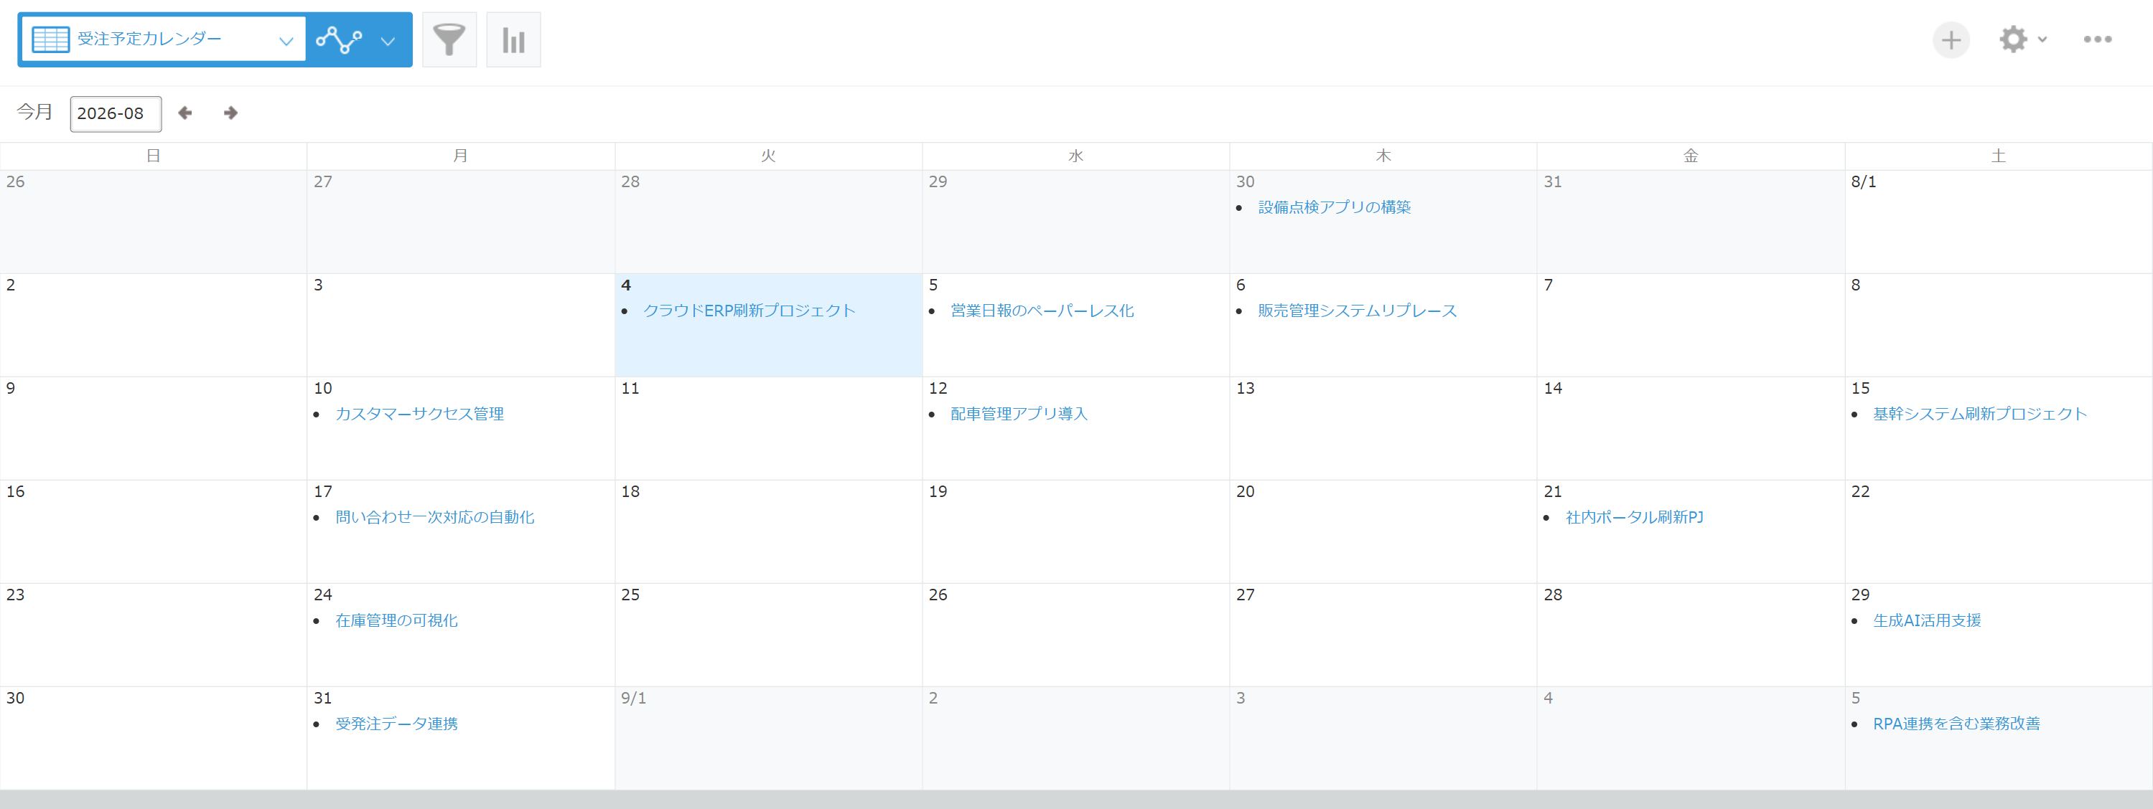
Task: Open 在庫管理の可視化 record
Action: [x=396, y=620]
